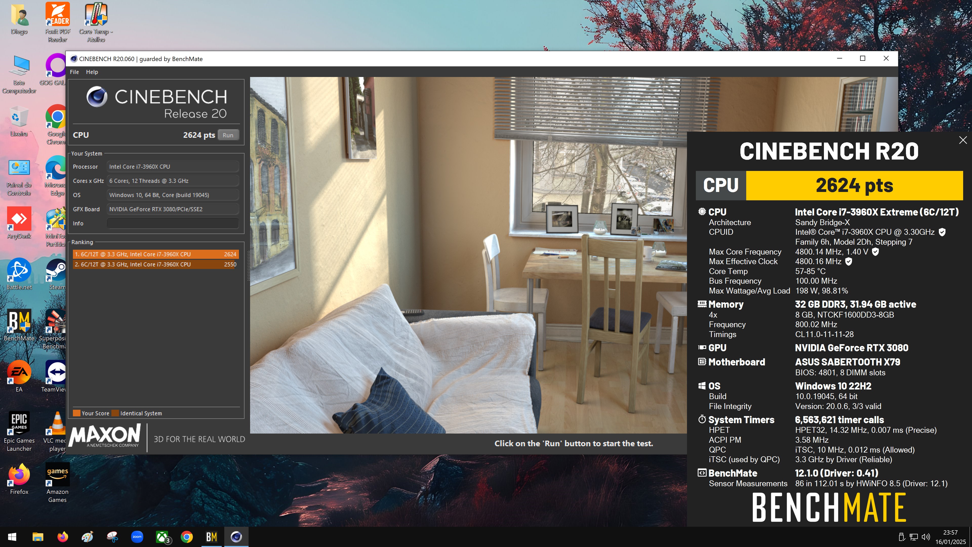The image size is (972, 547).
Task: Click the NVIDIA GeForce RTX 3080 GPU text
Action: point(852,348)
